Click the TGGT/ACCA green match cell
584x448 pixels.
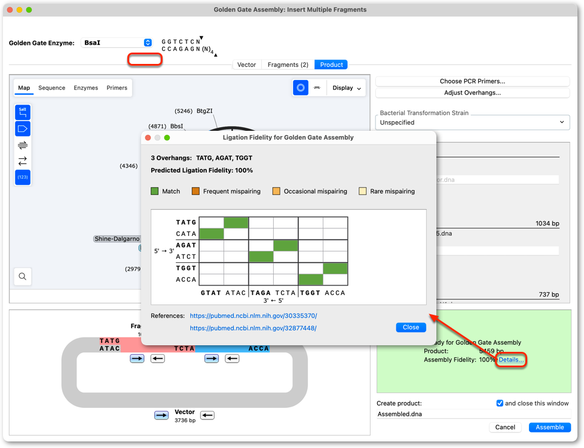tap(335, 268)
